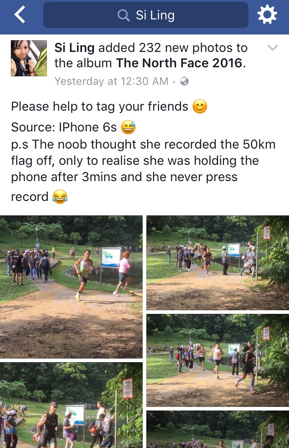Open top right photo of runners on path
This screenshot has width=289, height=448.
[x=218, y=263]
